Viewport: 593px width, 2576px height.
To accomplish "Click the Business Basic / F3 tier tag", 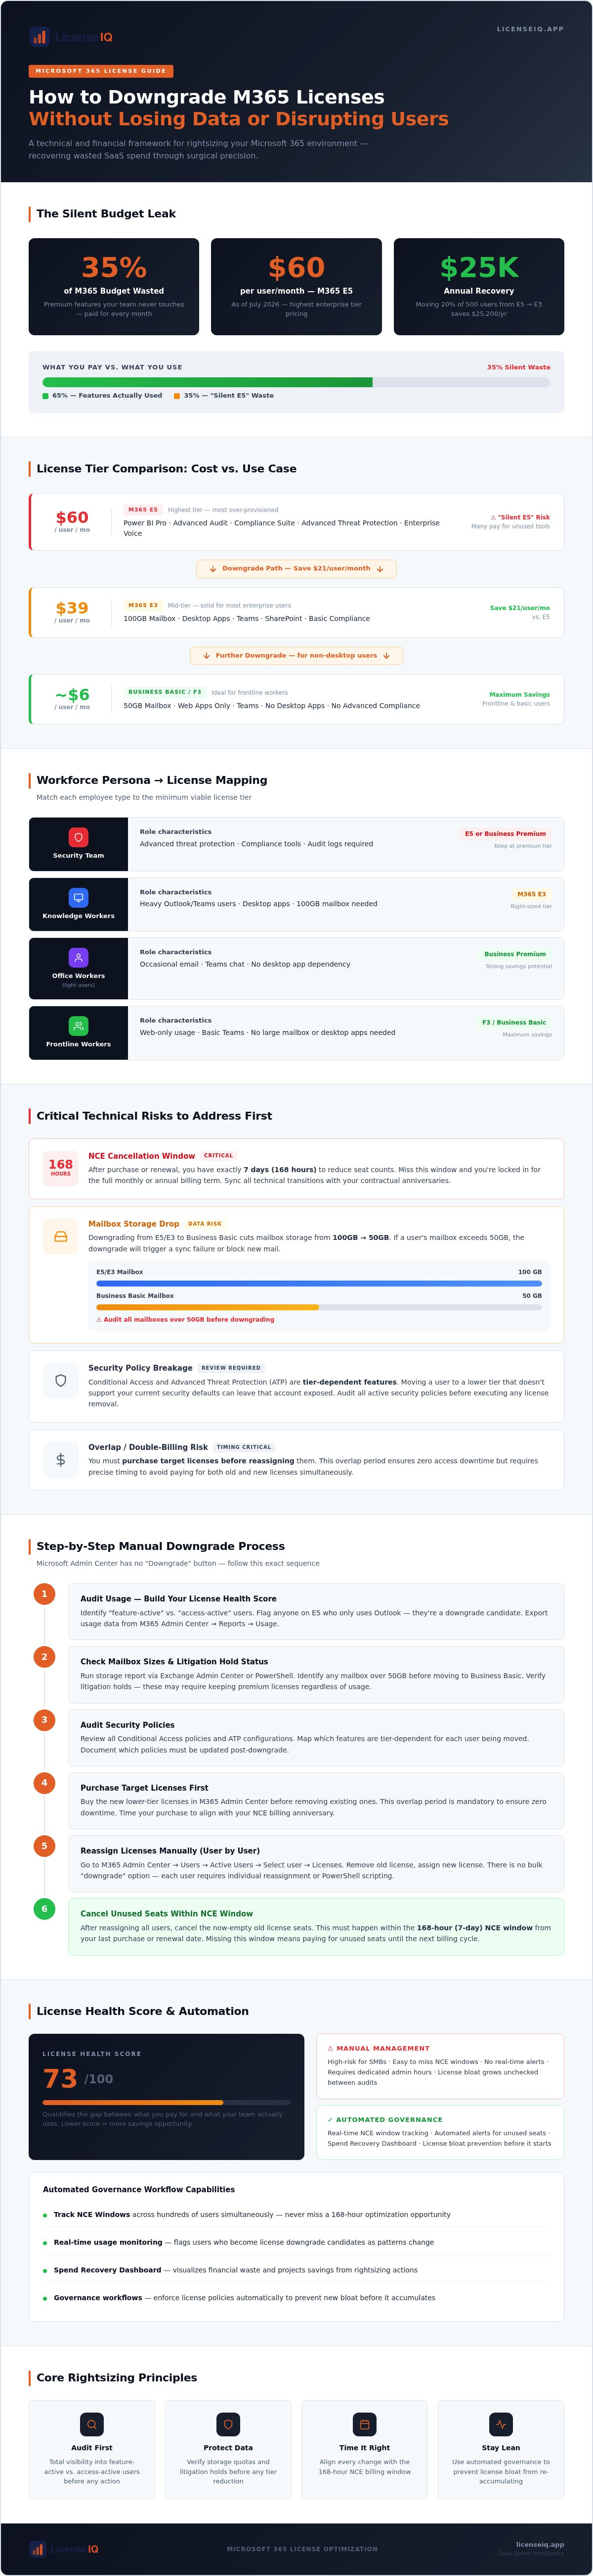I will pos(165,692).
